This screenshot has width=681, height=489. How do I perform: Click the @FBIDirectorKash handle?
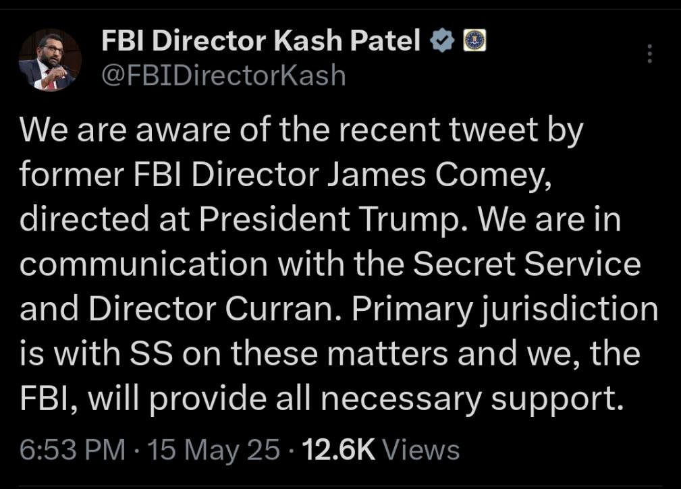click(223, 75)
